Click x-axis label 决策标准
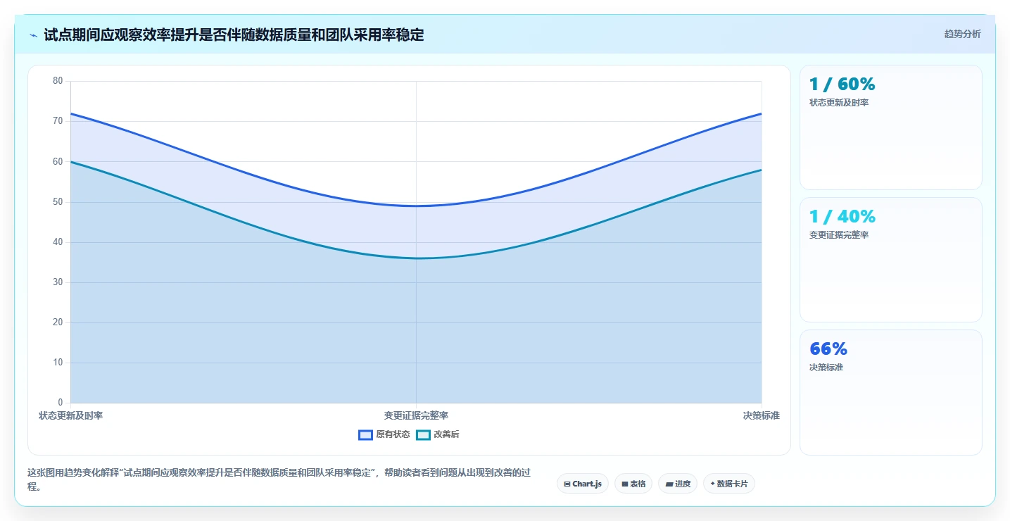 761,415
